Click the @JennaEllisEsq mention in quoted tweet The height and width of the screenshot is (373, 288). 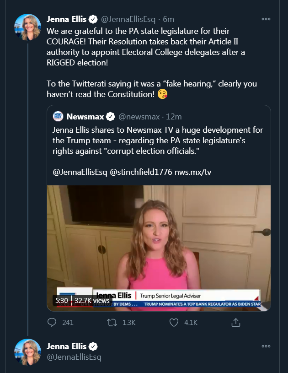[x=80, y=172]
